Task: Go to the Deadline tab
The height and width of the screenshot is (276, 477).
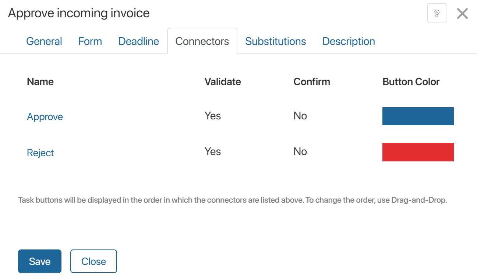Action: tap(139, 41)
